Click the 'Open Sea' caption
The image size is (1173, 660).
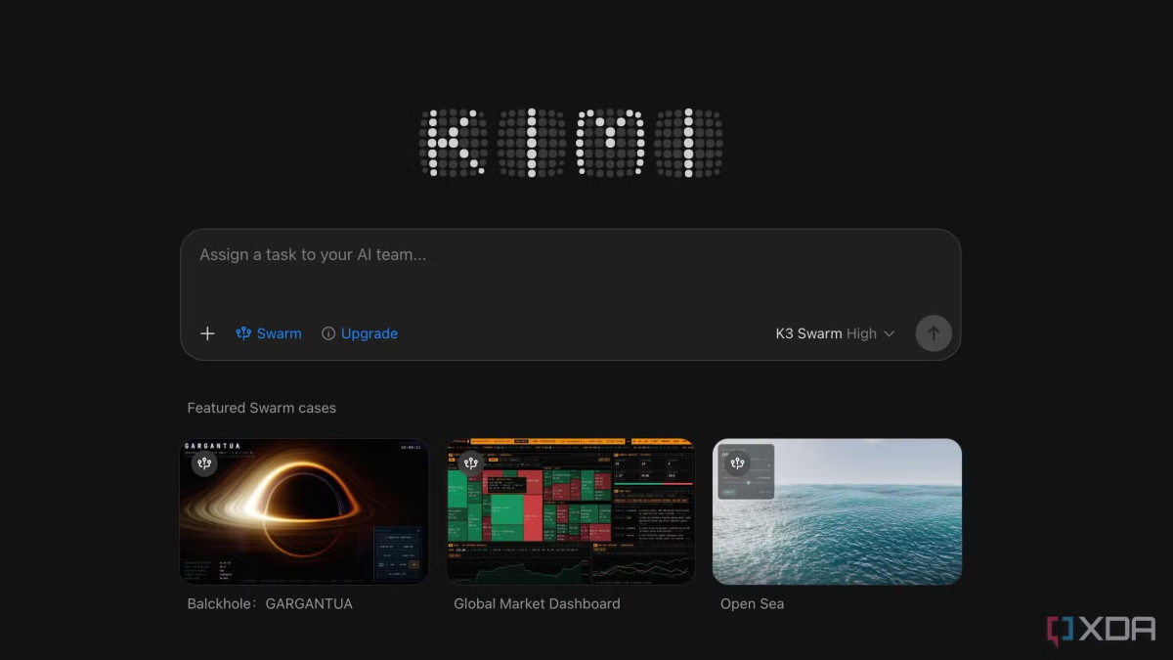point(752,604)
